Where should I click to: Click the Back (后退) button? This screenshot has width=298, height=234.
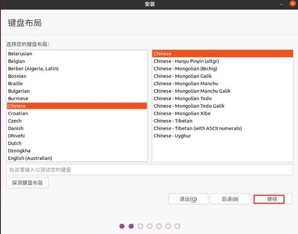click(230, 199)
